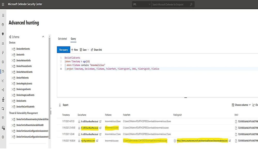
Task: Open the app launcher grid icon
Action: point(3,4)
